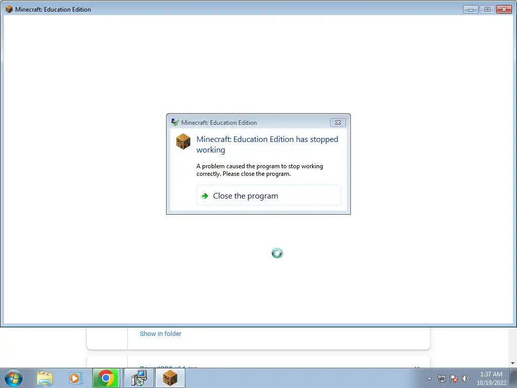Open Windows Explorer from the taskbar
Viewport: 517px width, 388px height.
point(45,378)
